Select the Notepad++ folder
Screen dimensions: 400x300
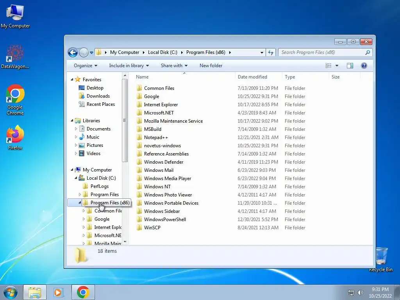[156, 137]
